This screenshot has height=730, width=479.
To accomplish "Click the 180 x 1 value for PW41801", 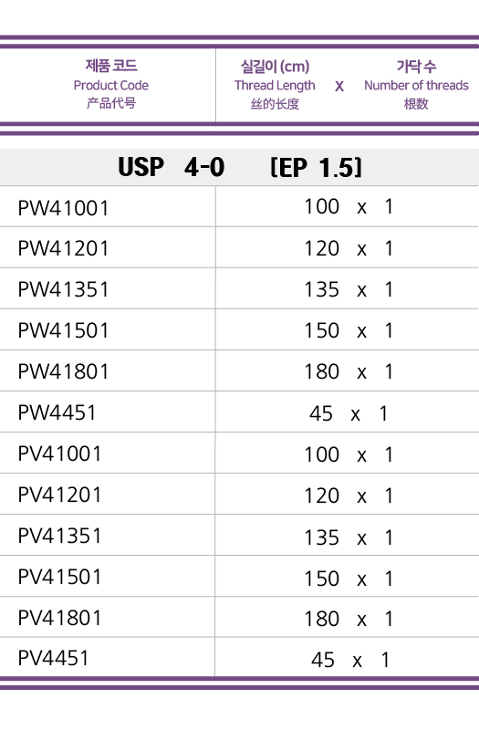I will (x=349, y=371).
